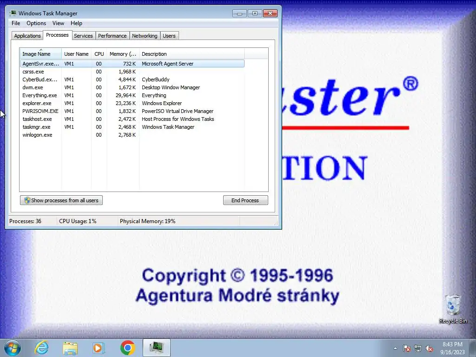Screen dimensions: 476x357
Task: Sort by User Name column header
Action: point(77,54)
